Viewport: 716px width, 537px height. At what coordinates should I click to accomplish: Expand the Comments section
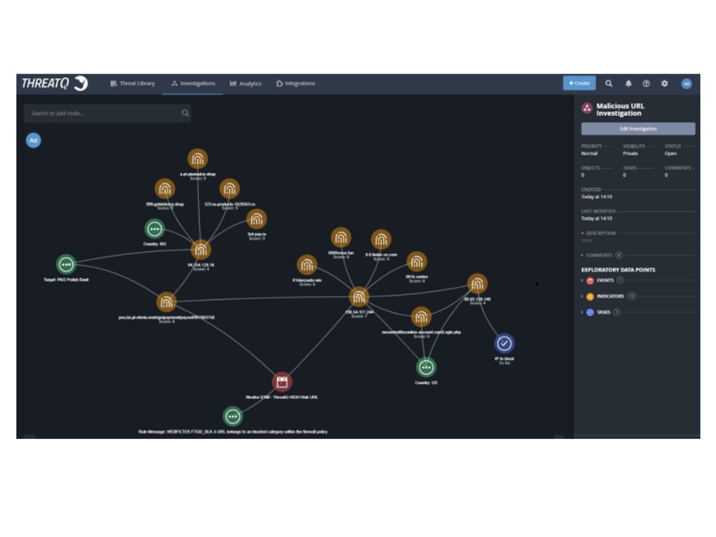coord(599,255)
